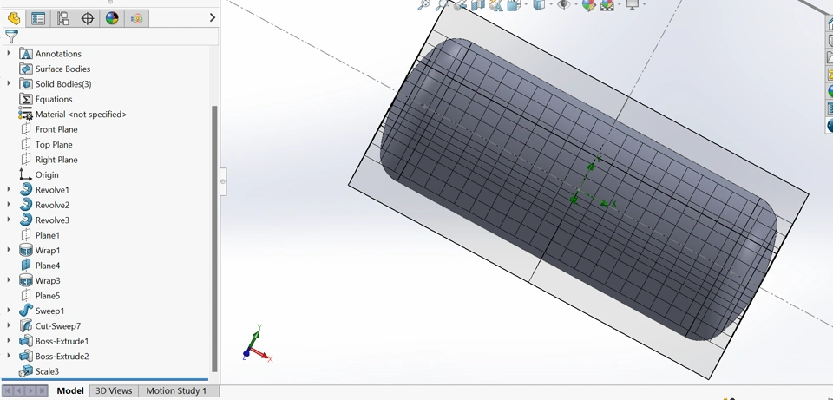This screenshot has height=400, width=833.
Task: Open the Design Library task pane icon
Action: coord(829,40)
